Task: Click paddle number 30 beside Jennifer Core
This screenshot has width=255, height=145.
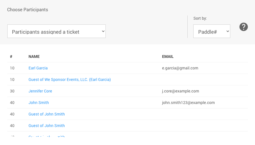Action: click(12, 91)
